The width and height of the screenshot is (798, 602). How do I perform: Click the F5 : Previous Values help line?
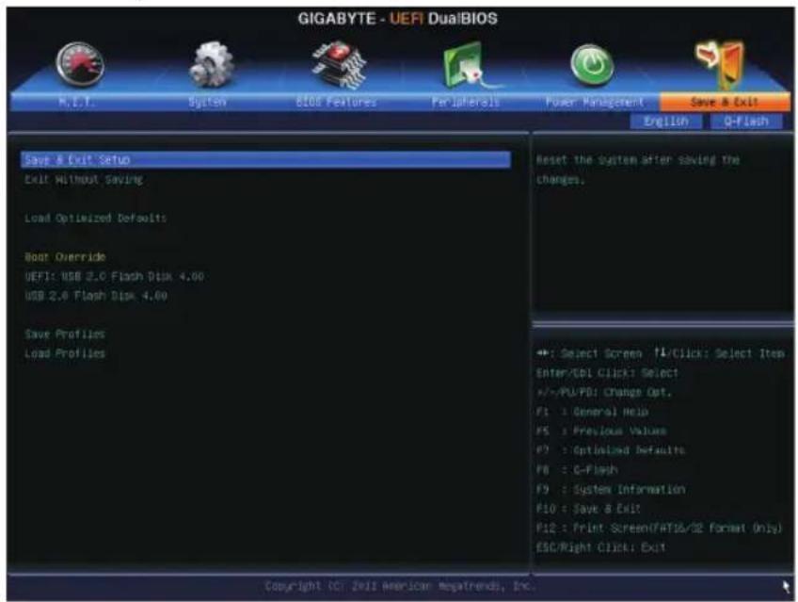[x=601, y=431]
